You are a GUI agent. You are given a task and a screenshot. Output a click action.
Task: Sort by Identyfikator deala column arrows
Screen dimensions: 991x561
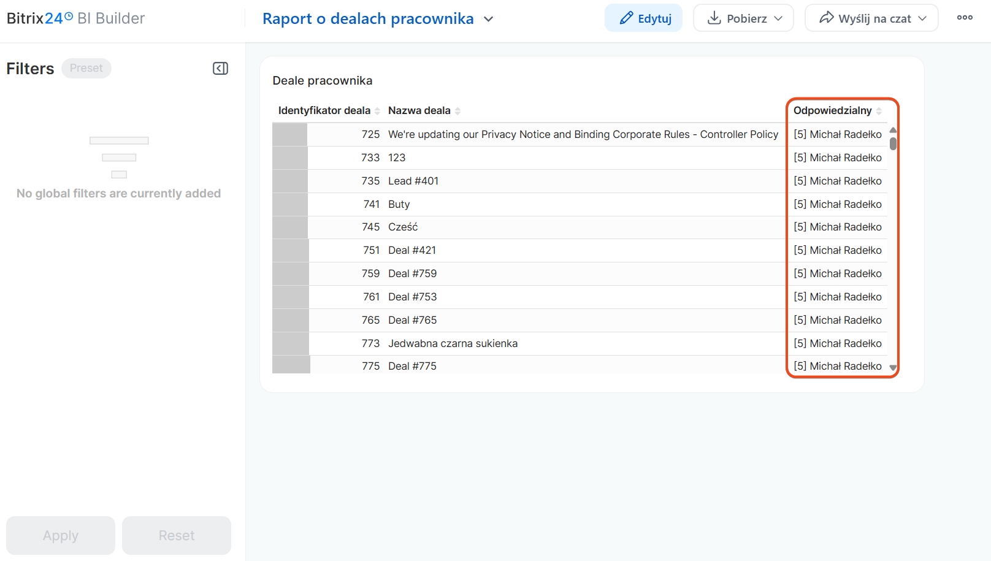coord(377,111)
